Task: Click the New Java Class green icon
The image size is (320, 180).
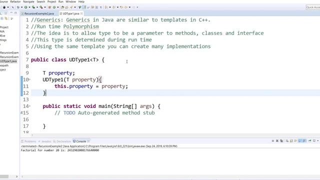Action: tap(54, 7)
